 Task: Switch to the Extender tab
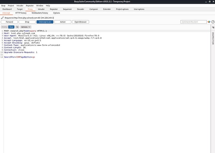pos(107,9)
